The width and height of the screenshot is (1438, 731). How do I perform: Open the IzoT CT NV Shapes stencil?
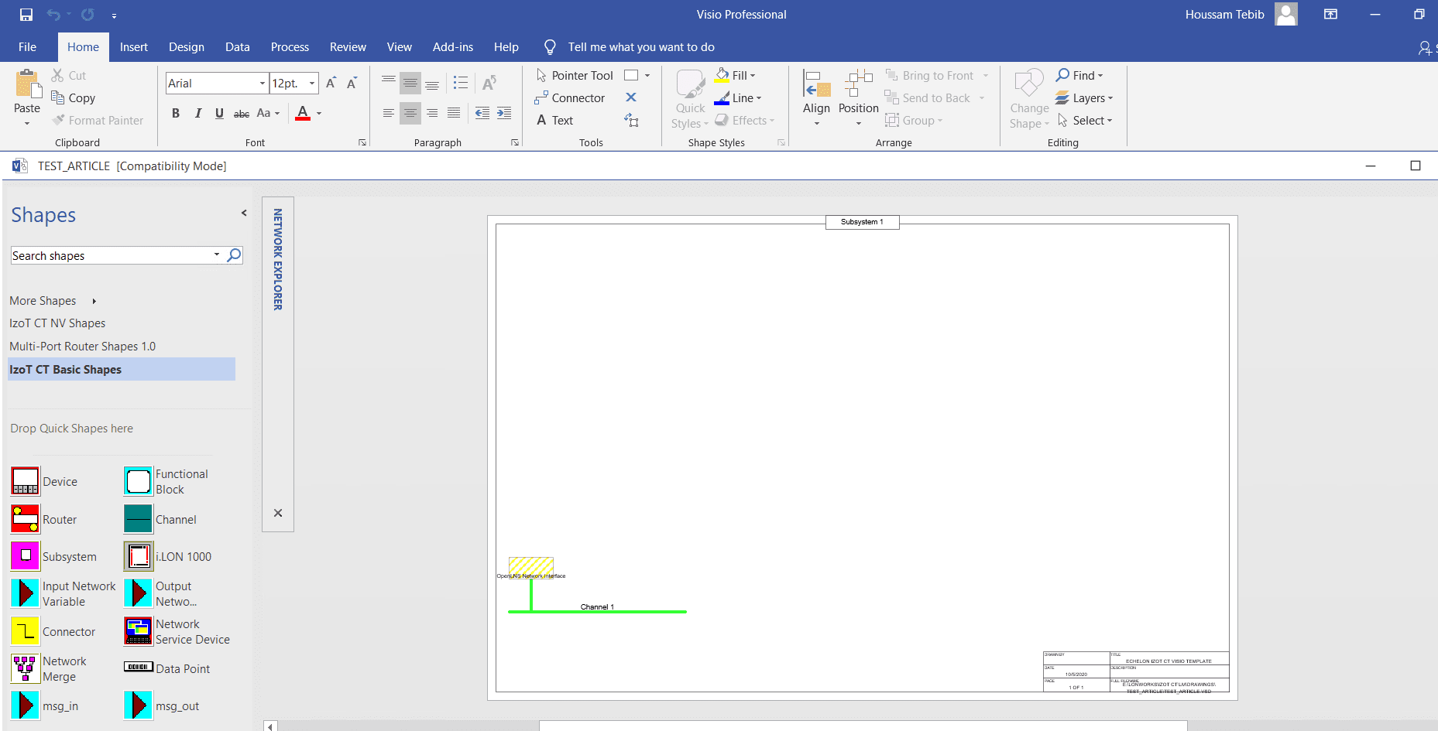57,323
